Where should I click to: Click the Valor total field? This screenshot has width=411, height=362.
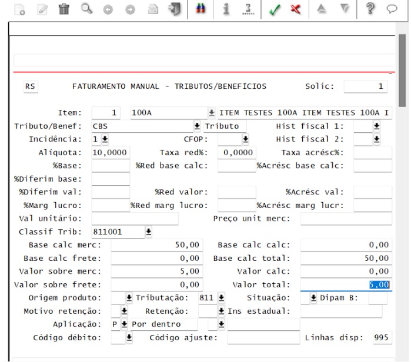click(x=346, y=284)
